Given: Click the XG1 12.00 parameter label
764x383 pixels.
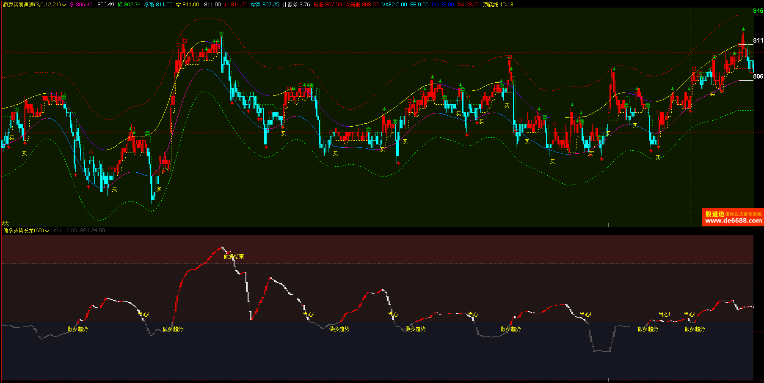Looking at the screenshot, I should coord(65,231).
